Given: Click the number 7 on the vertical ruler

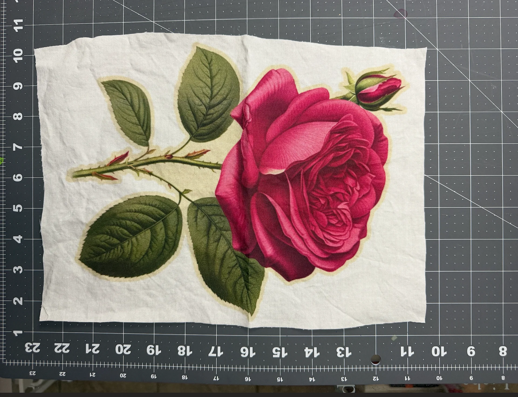Looking at the screenshot, I should [18, 147].
